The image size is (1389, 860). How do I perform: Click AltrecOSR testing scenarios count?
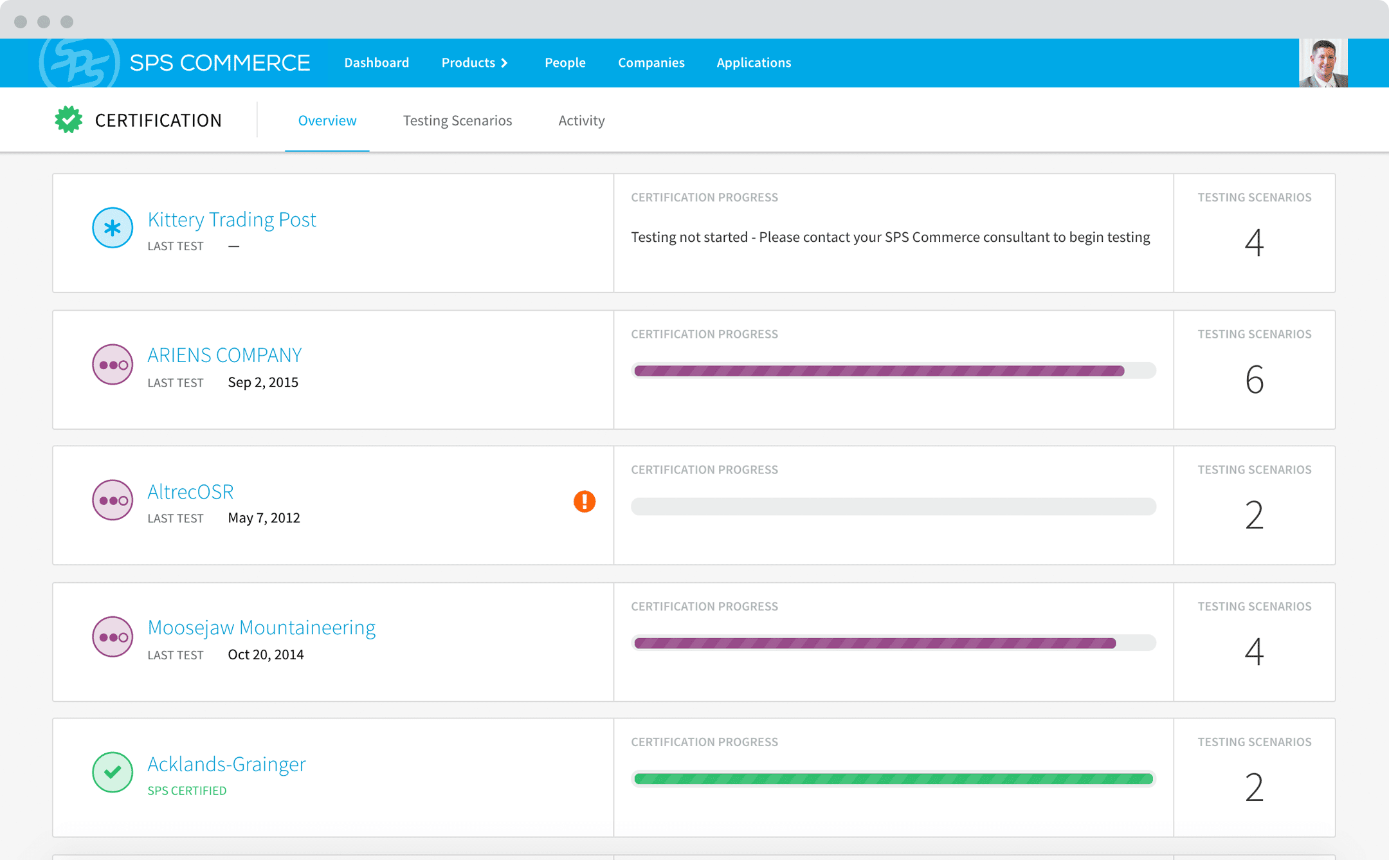pyautogui.click(x=1254, y=515)
